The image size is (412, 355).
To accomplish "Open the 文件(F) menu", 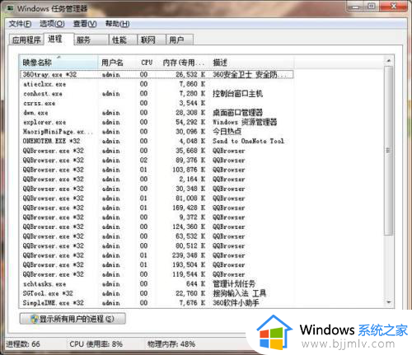I will click(20, 24).
